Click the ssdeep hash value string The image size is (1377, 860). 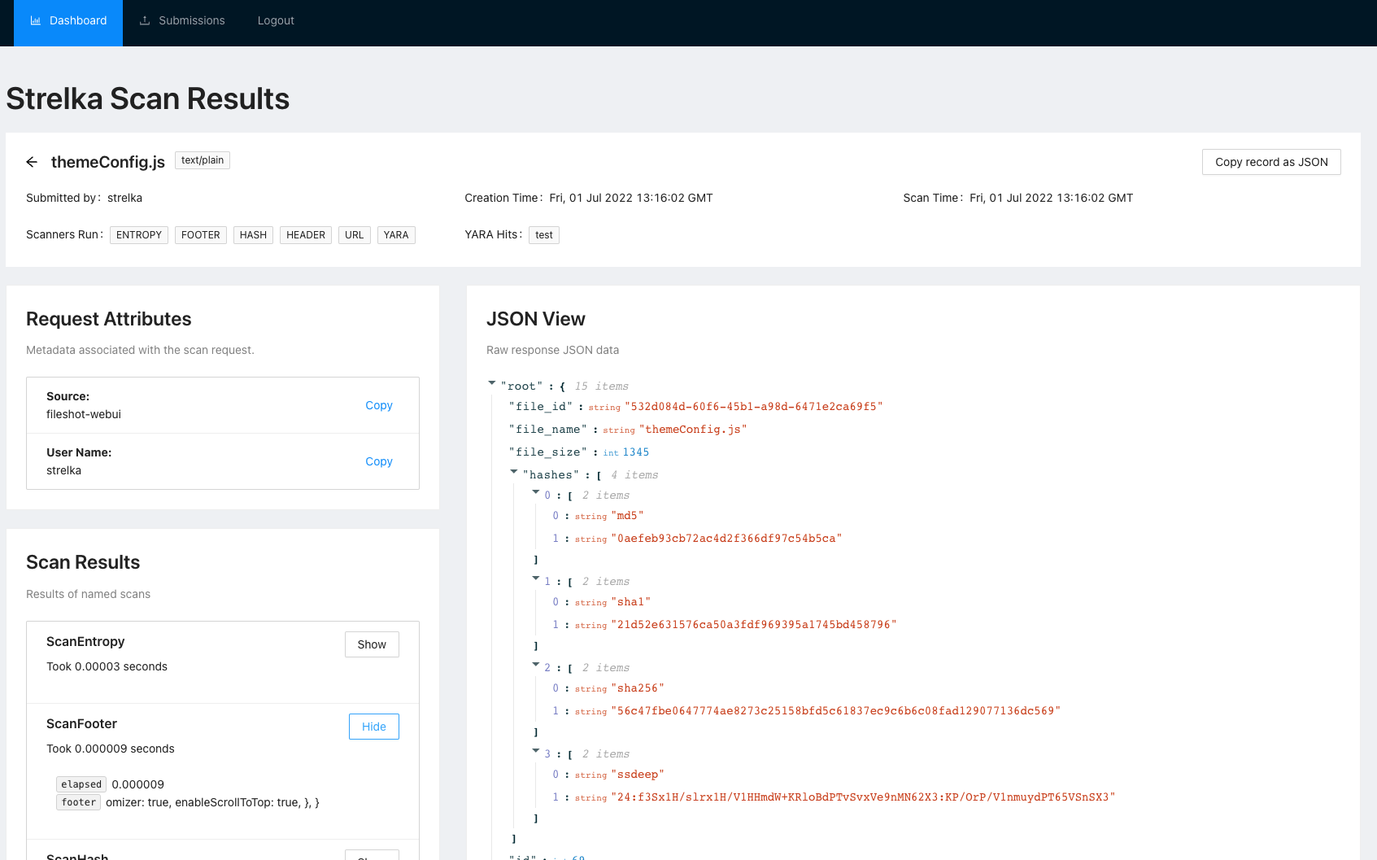pyautogui.click(x=863, y=797)
